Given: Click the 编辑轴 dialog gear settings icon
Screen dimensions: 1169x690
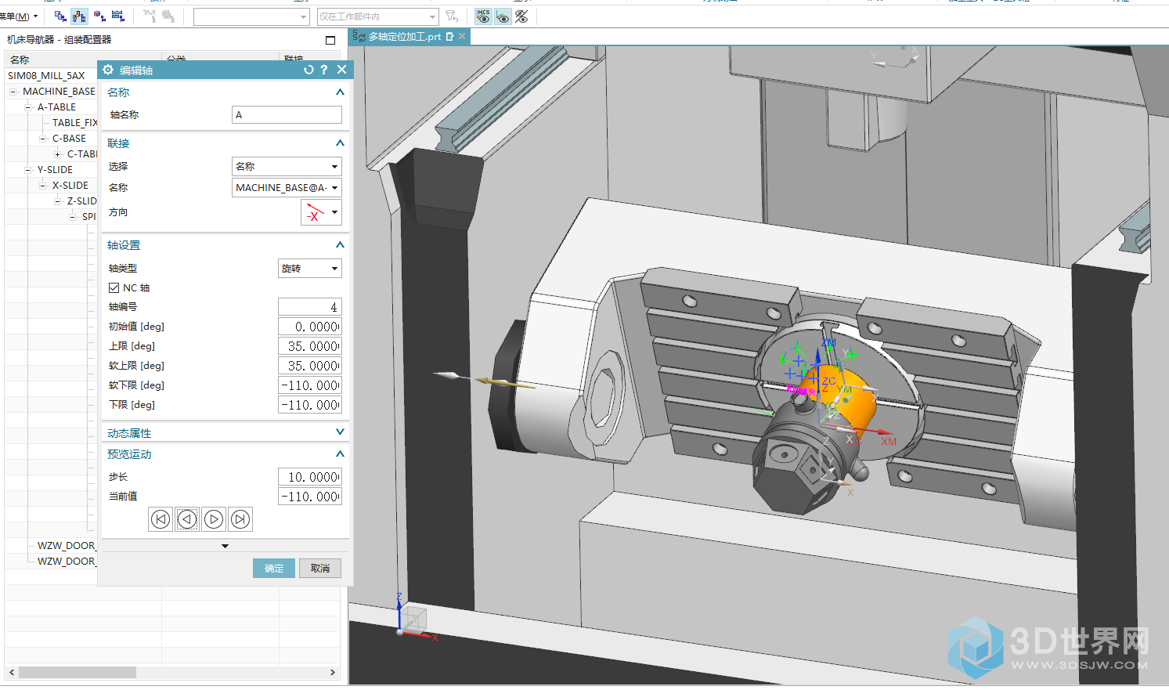Looking at the screenshot, I should (108, 70).
